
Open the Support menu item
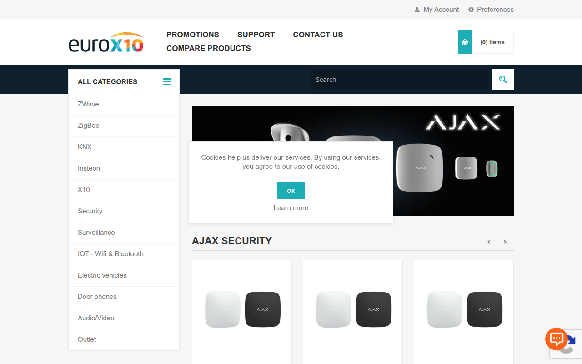click(x=256, y=35)
